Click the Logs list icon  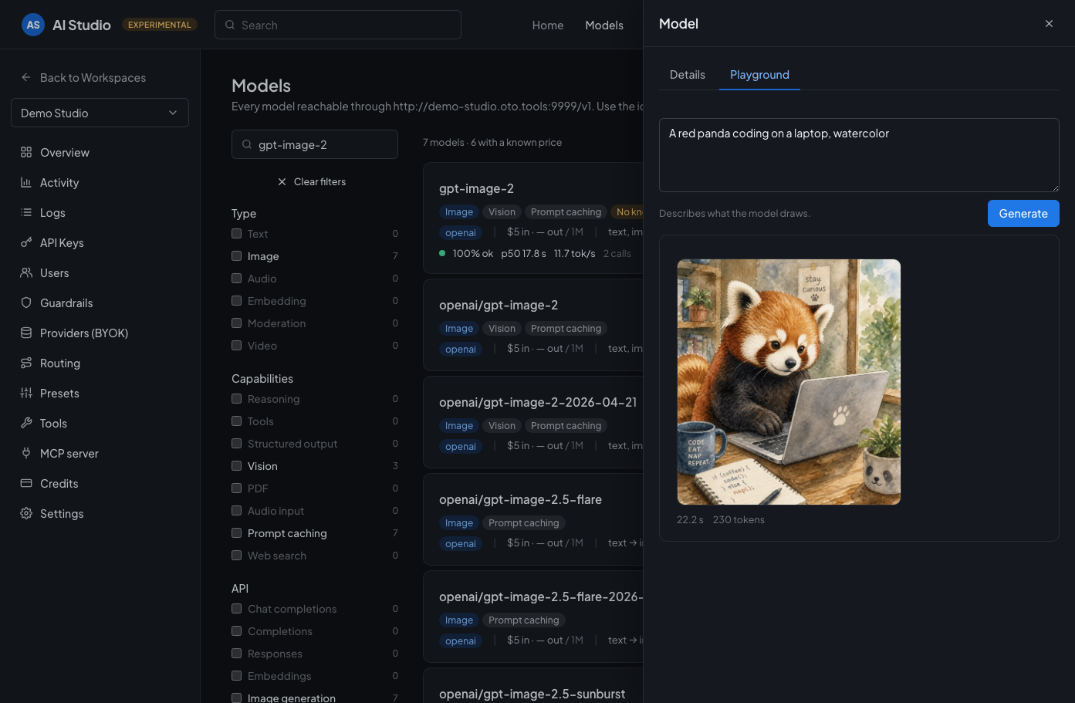(x=26, y=212)
